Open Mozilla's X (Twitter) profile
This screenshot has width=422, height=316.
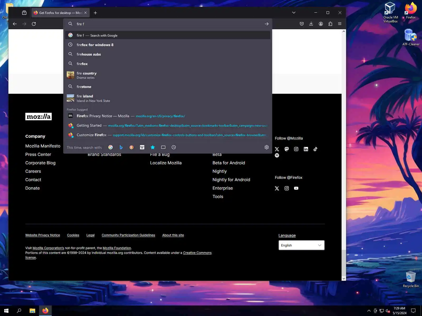(277, 149)
